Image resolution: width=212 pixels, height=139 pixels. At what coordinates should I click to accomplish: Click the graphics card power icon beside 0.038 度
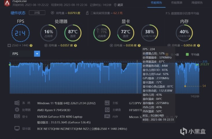pos(111,45)
